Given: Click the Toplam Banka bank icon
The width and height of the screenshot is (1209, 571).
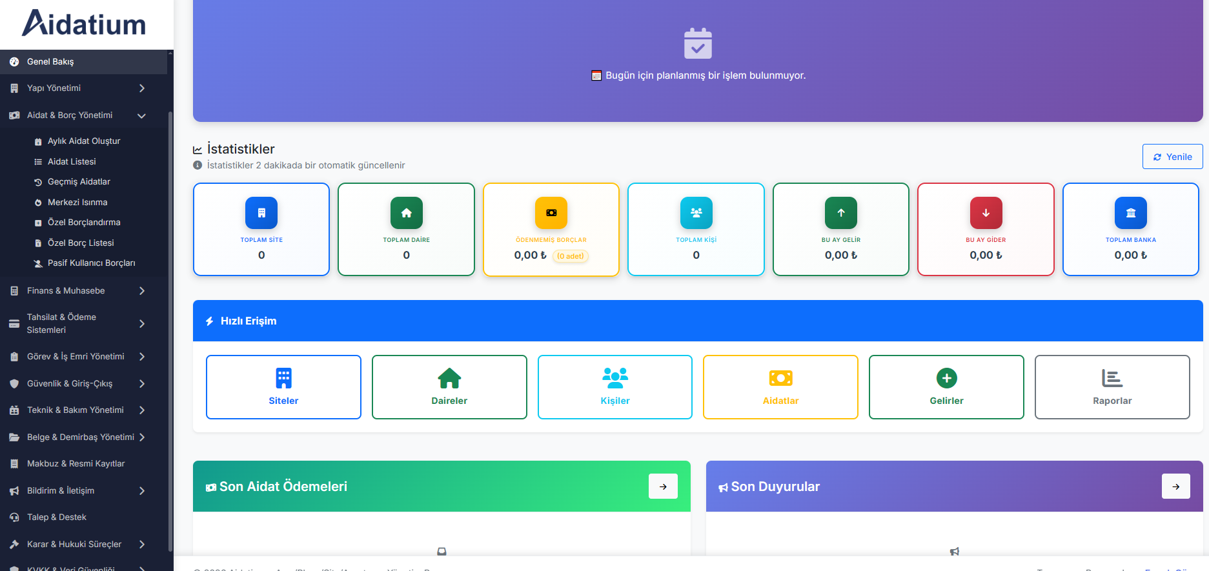Looking at the screenshot, I should 1131,213.
